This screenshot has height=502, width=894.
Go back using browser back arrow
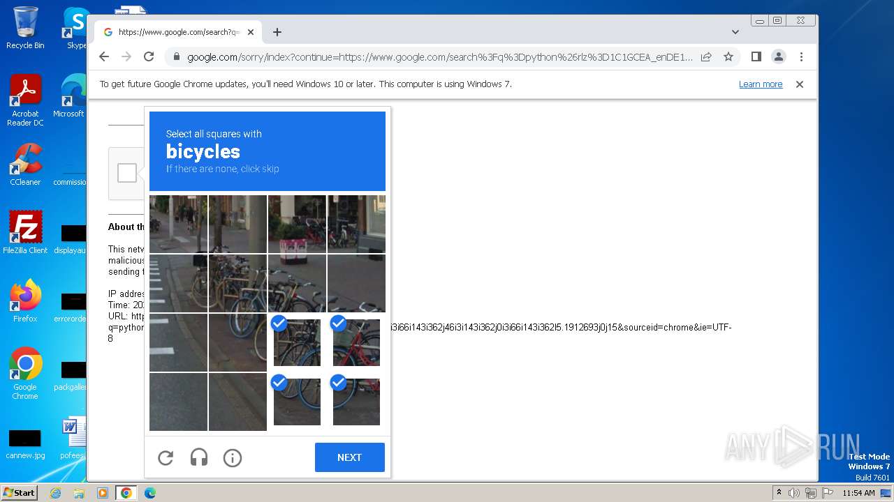(104, 56)
